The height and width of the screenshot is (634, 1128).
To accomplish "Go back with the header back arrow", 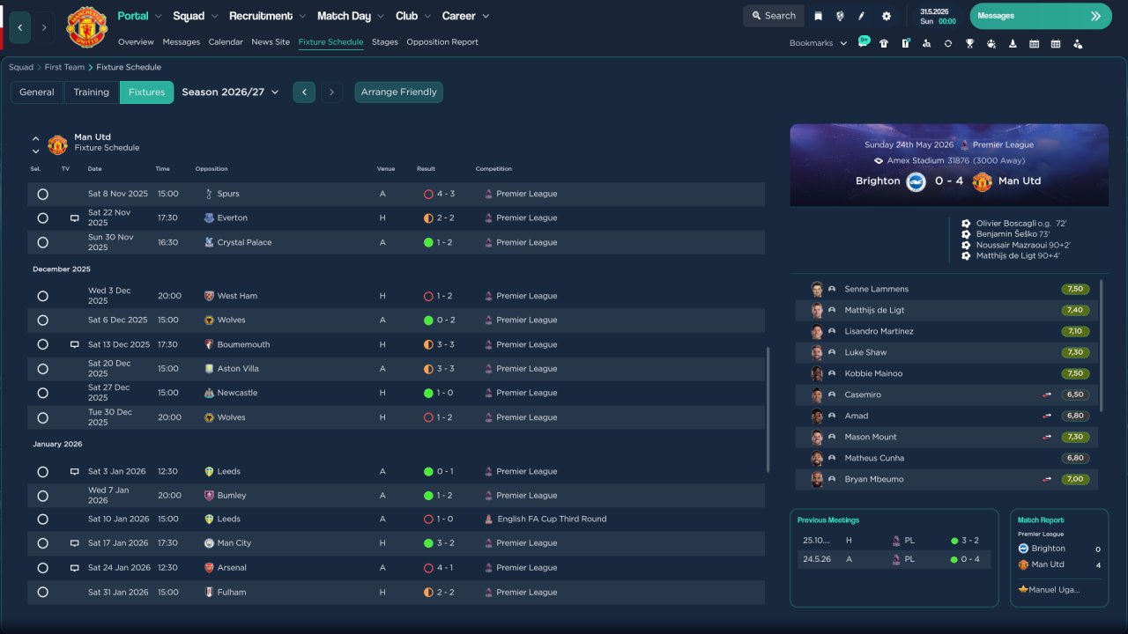I will 20,27.
